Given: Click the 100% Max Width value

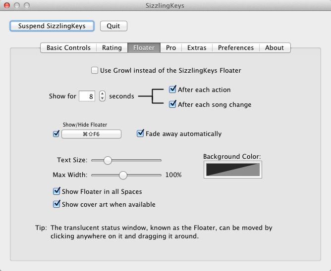Looking at the screenshot, I should tap(173, 175).
